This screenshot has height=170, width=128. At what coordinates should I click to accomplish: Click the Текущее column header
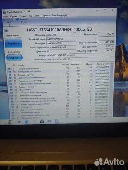(x=65, y=65)
